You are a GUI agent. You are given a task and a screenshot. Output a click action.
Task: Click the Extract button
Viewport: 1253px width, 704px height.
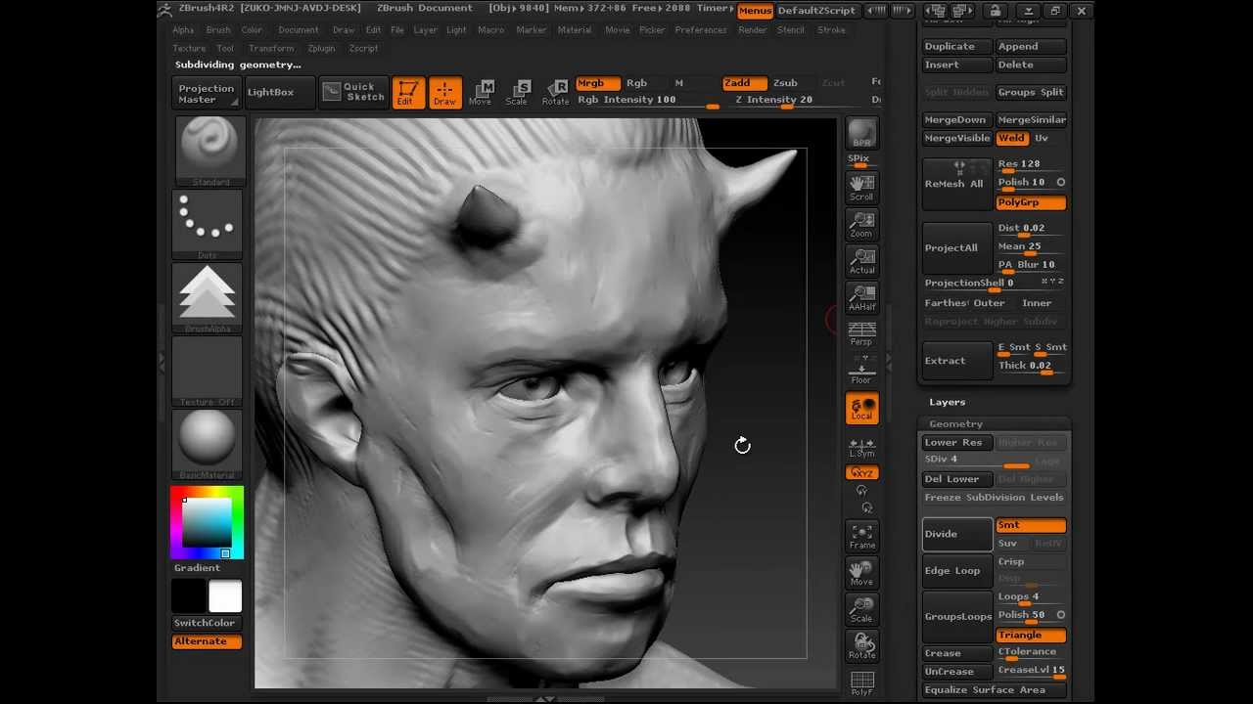click(x=957, y=361)
